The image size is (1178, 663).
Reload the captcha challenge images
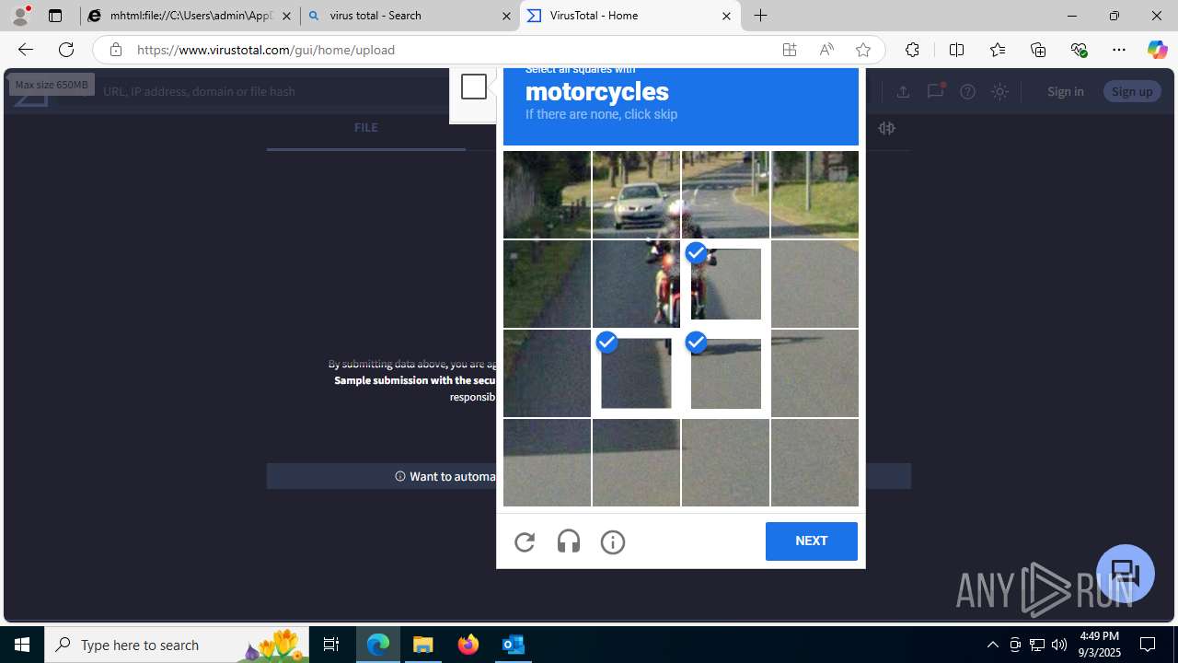tap(525, 541)
